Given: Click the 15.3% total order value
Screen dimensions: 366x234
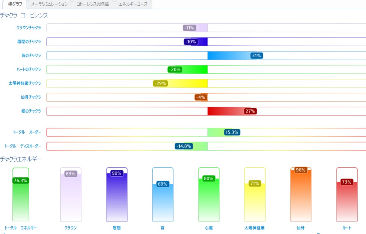Looking at the screenshot, I should pyautogui.click(x=232, y=132).
